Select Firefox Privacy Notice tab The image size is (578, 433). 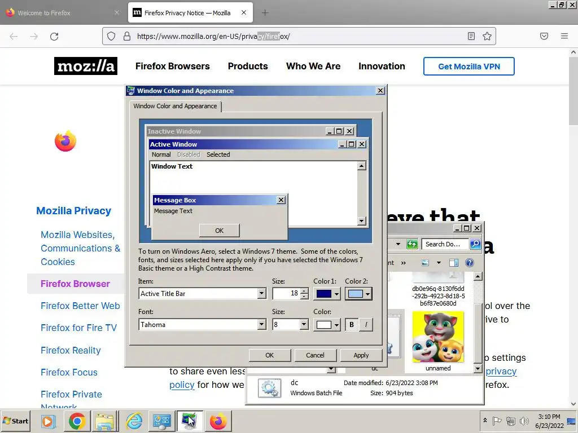tap(190, 13)
